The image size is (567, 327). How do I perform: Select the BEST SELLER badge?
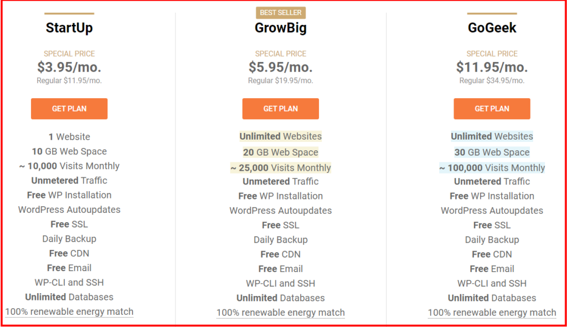281,12
